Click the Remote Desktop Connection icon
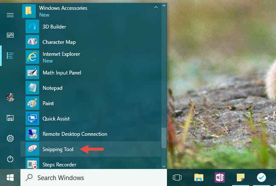The height and width of the screenshot is (186, 276). coord(32,134)
